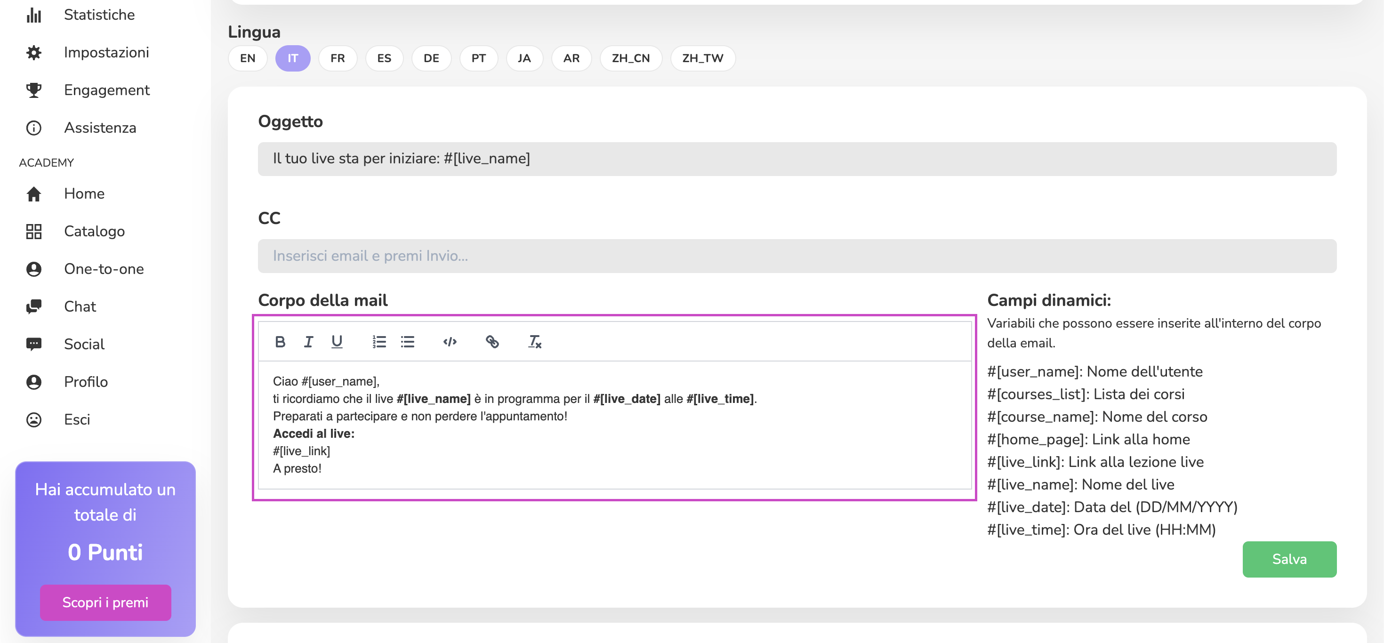Click the Impostazioni gear icon

pyautogui.click(x=34, y=53)
